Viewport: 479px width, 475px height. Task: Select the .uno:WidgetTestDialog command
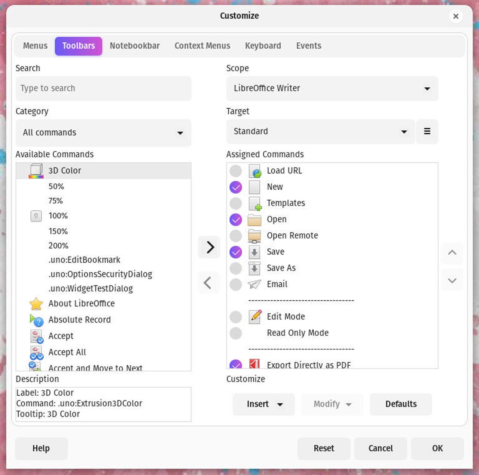point(104,288)
